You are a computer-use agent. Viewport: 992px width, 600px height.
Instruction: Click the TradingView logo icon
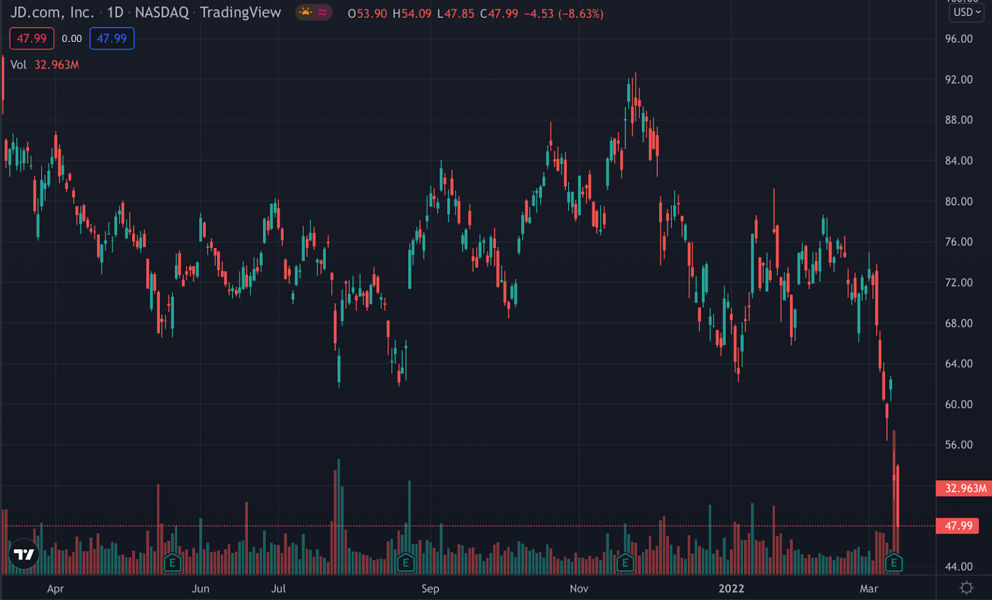coord(24,554)
